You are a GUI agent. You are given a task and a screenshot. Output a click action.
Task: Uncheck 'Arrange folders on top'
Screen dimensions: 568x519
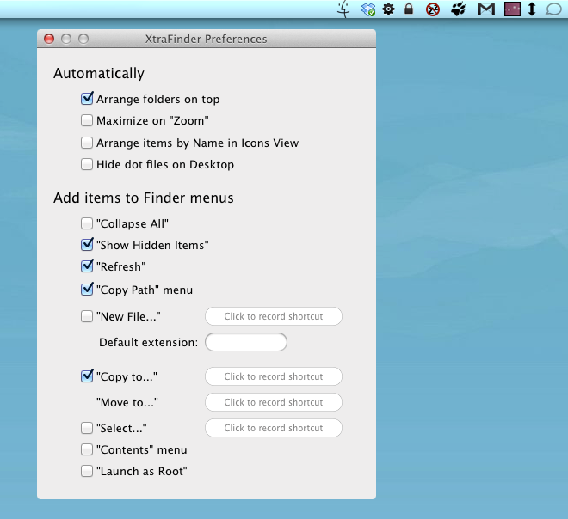coord(87,99)
